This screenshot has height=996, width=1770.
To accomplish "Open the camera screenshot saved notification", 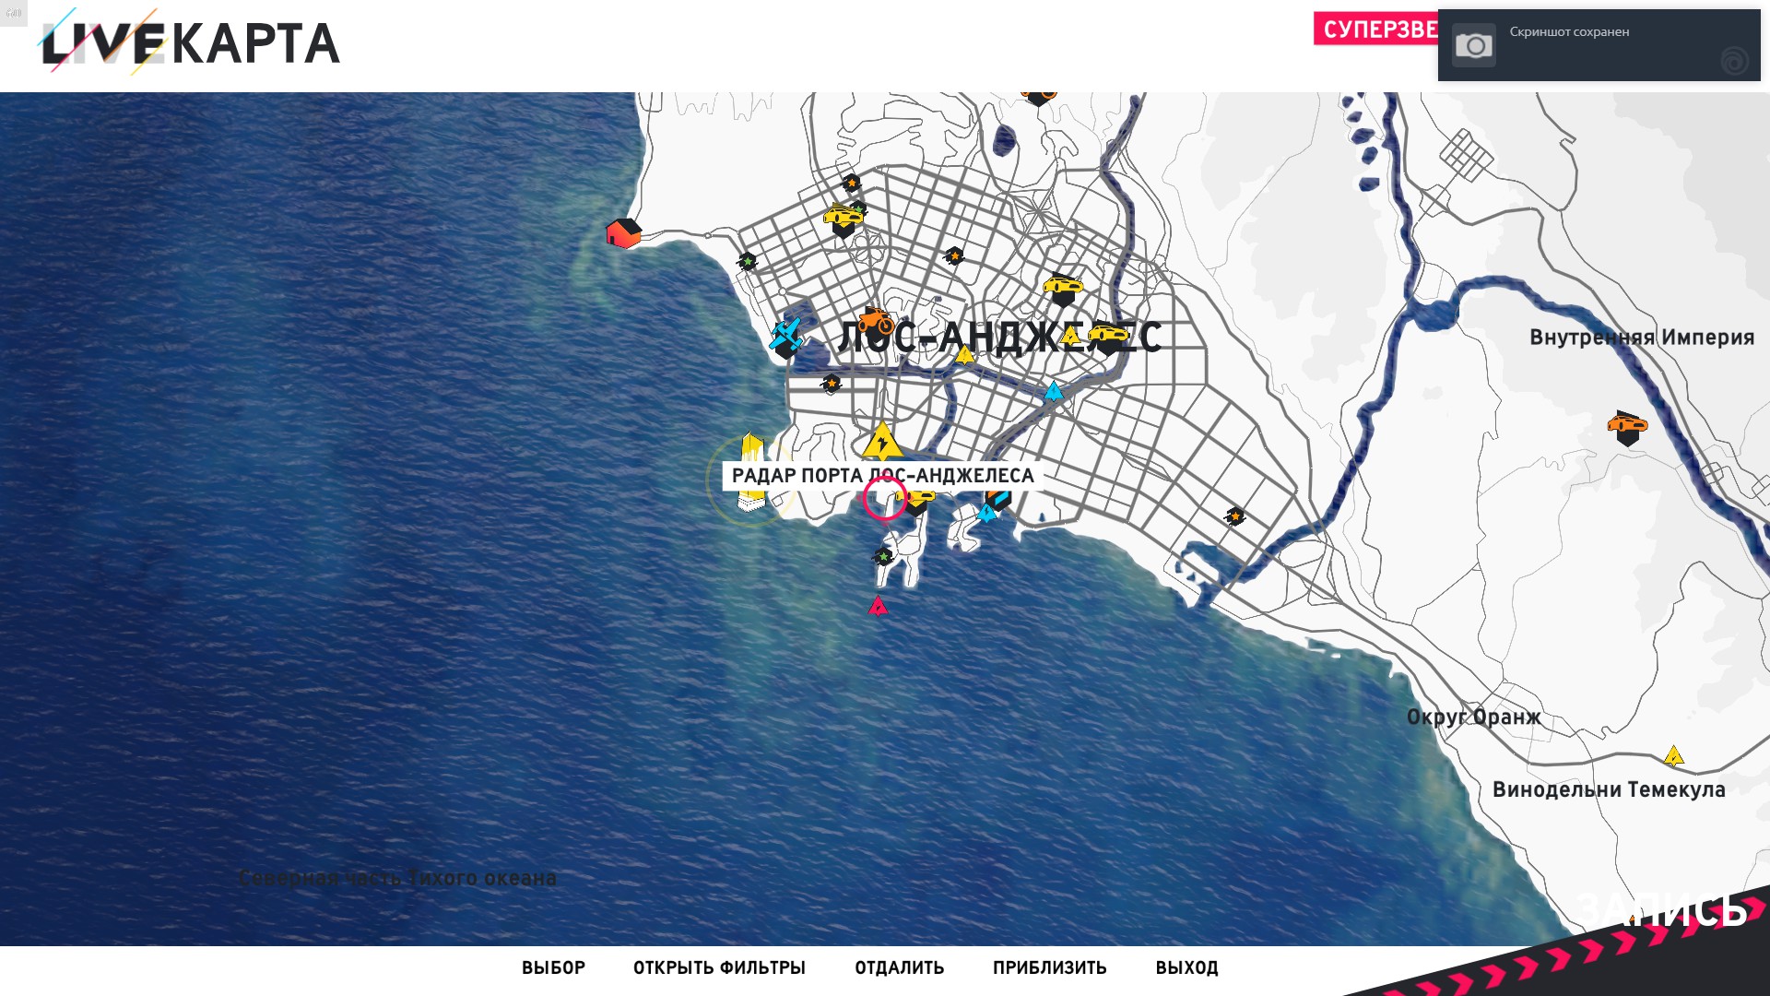I will (1599, 45).
